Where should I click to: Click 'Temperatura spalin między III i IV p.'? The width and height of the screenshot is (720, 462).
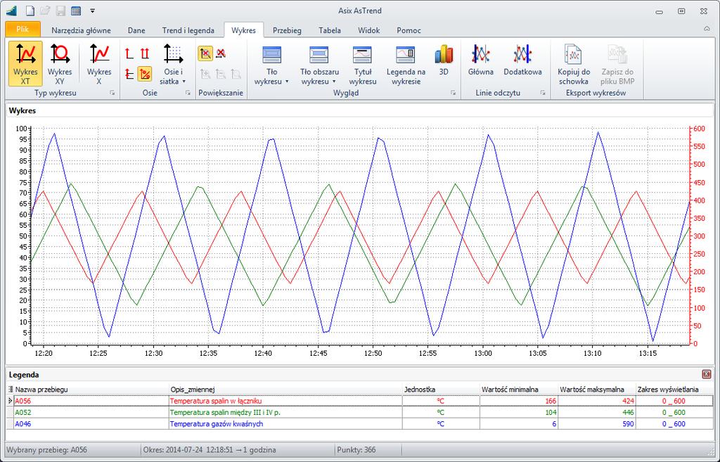point(225,412)
